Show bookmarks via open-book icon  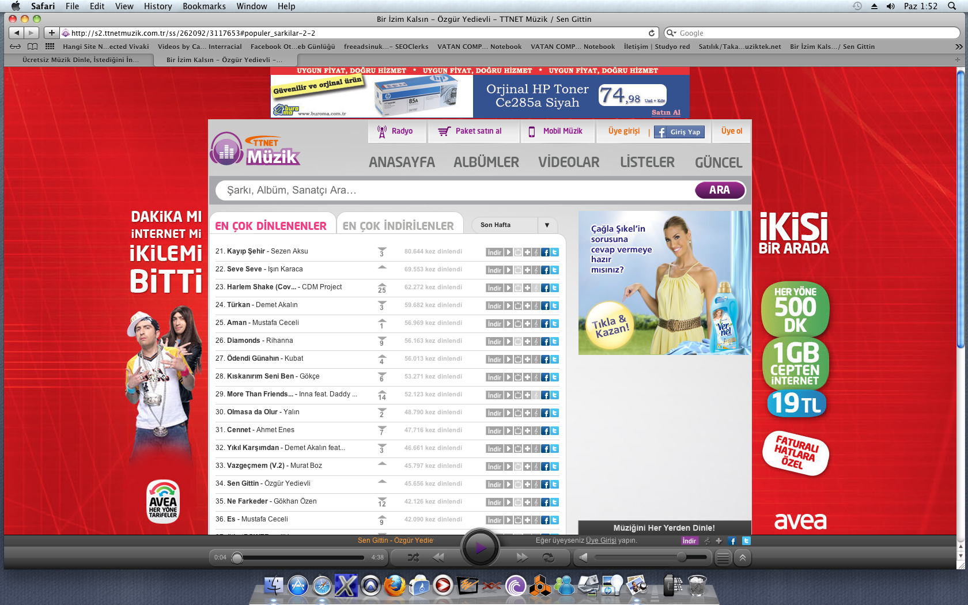point(33,47)
